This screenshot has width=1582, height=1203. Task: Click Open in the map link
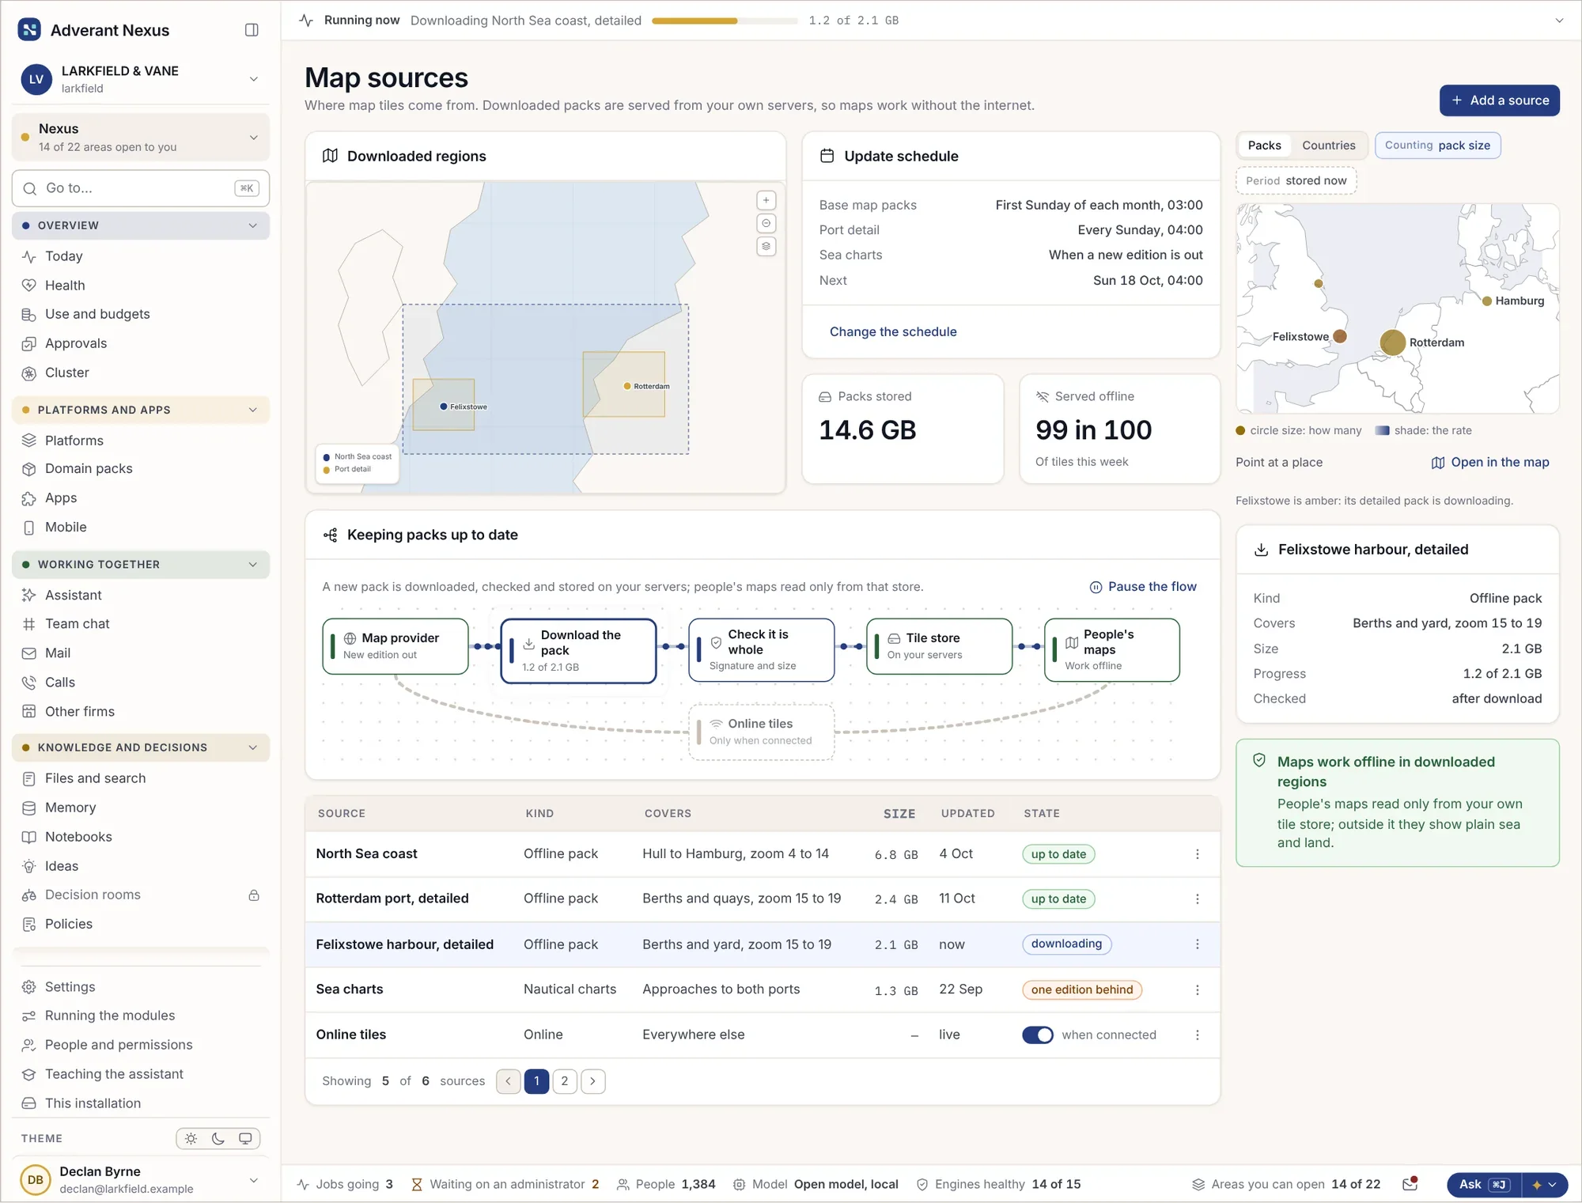1490,463
